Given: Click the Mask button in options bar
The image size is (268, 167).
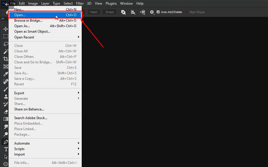Looking at the screenshot, I should coord(94,12).
